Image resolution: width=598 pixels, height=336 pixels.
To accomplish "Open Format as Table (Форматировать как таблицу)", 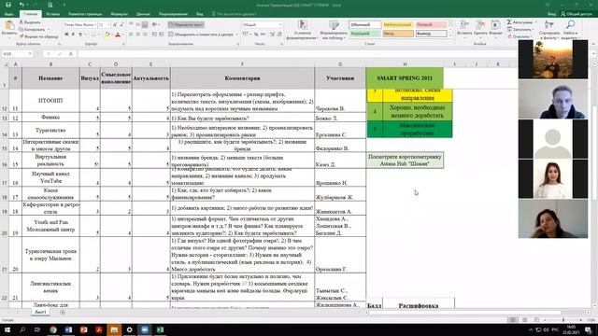I will click(334, 30).
